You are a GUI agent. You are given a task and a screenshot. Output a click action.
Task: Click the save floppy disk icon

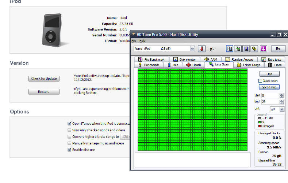pos(246,48)
